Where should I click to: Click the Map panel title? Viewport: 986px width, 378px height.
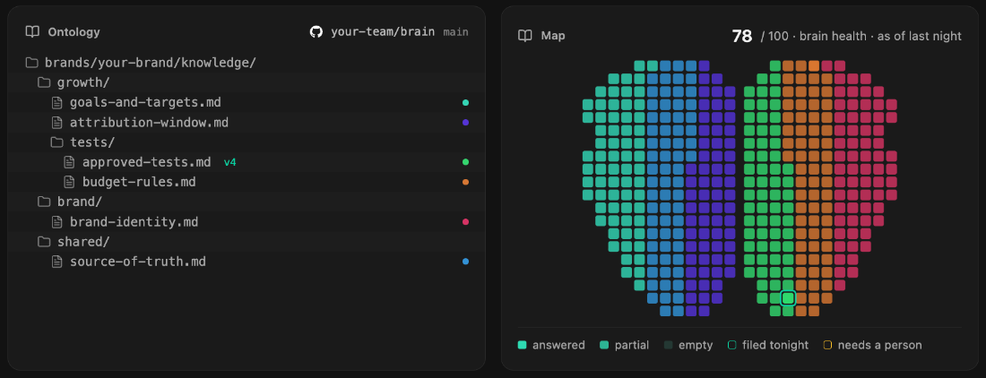click(553, 36)
